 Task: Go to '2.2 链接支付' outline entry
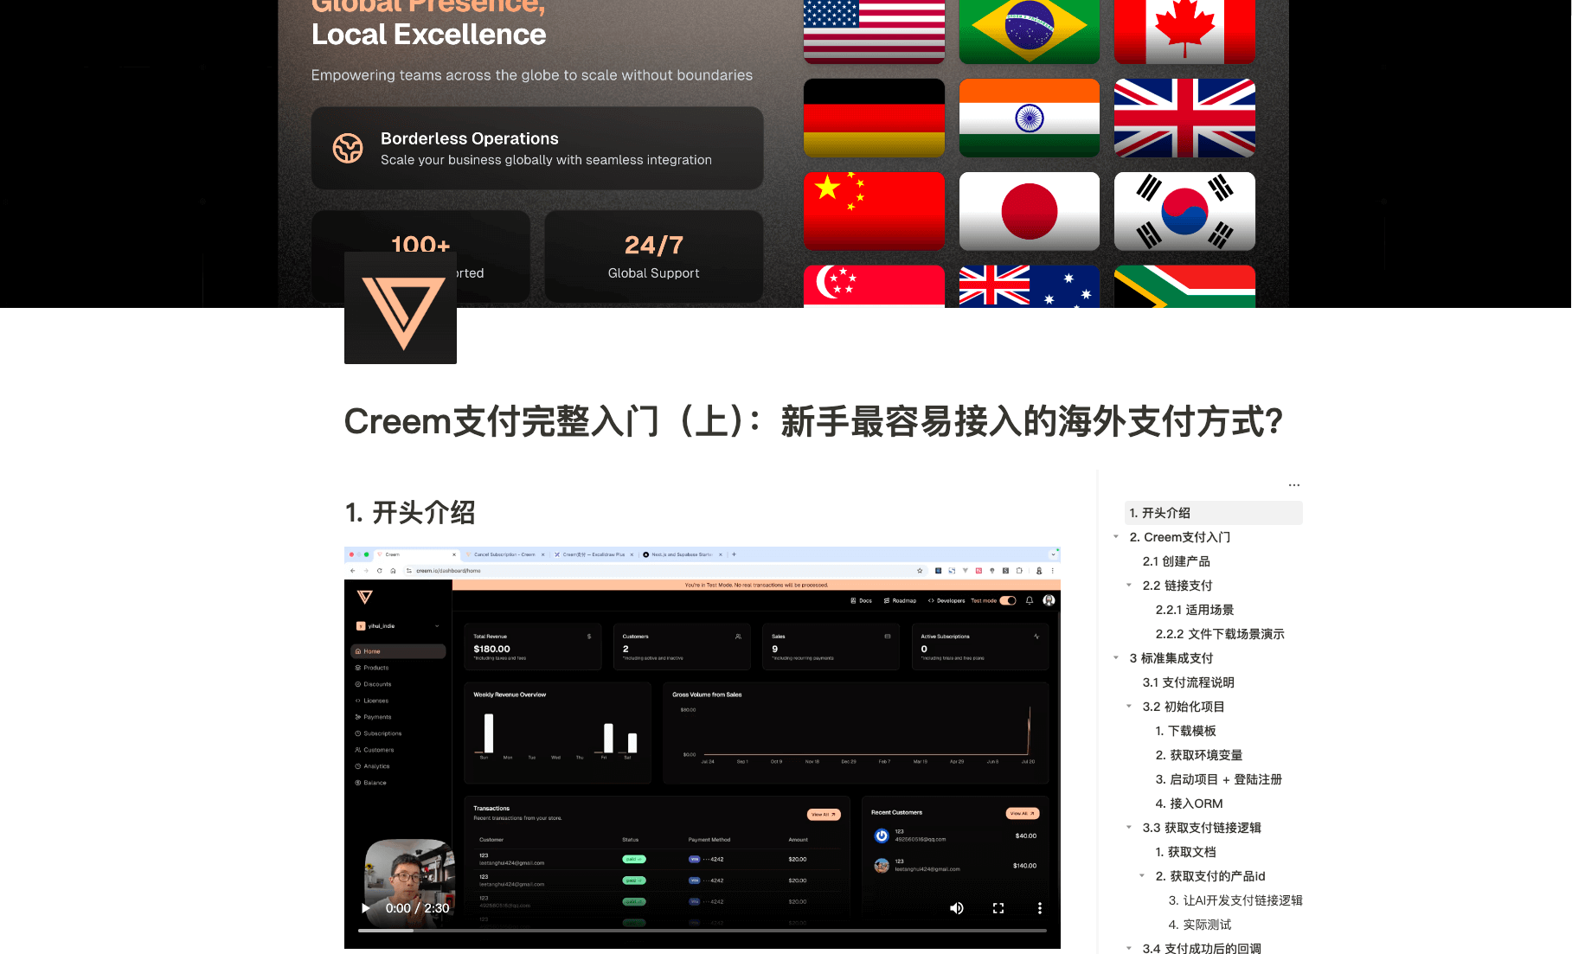(x=1177, y=586)
